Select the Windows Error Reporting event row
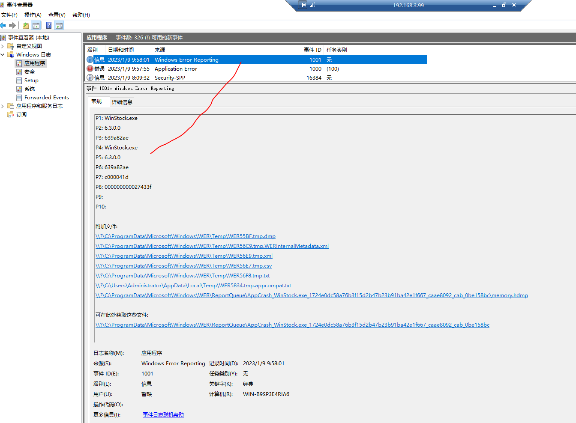The height and width of the screenshot is (423, 576). [256, 60]
